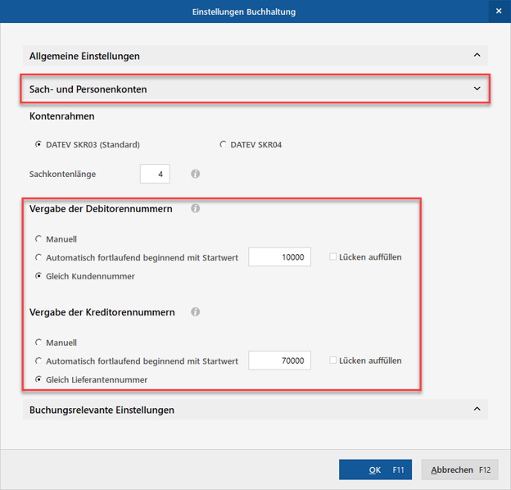The height and width of the screenshot is (490, 511).
Task: Click info icon beside Vergabe der Debitorennummern
Action: (195, 209)
